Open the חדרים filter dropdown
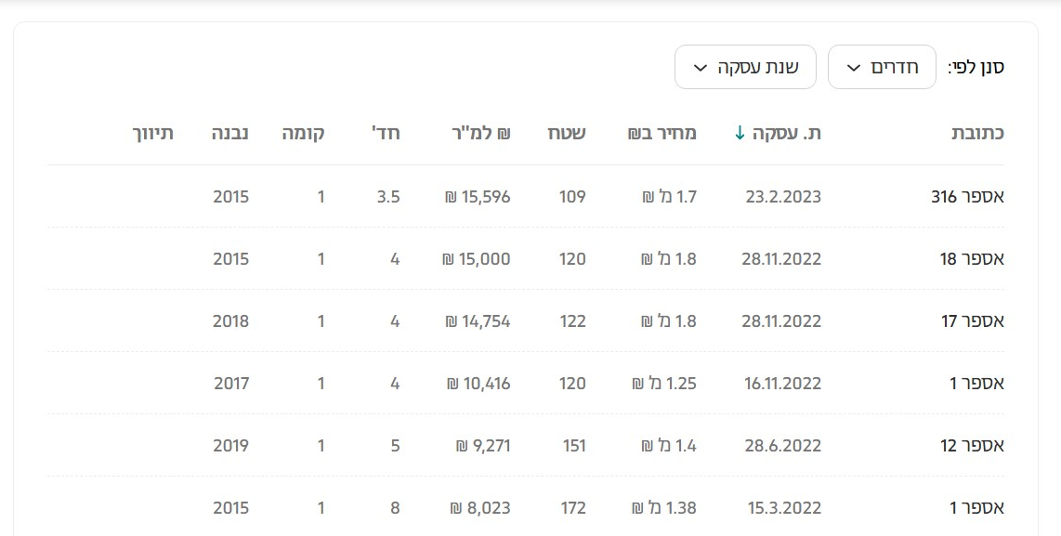The width and height of the screenshot is (1061, 536). [882, 67]
